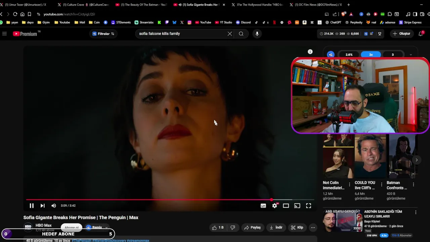The width and height of the screenshot is (430, 242).
Task: Seek on the red video progress bar
Action: coord(170,200)
